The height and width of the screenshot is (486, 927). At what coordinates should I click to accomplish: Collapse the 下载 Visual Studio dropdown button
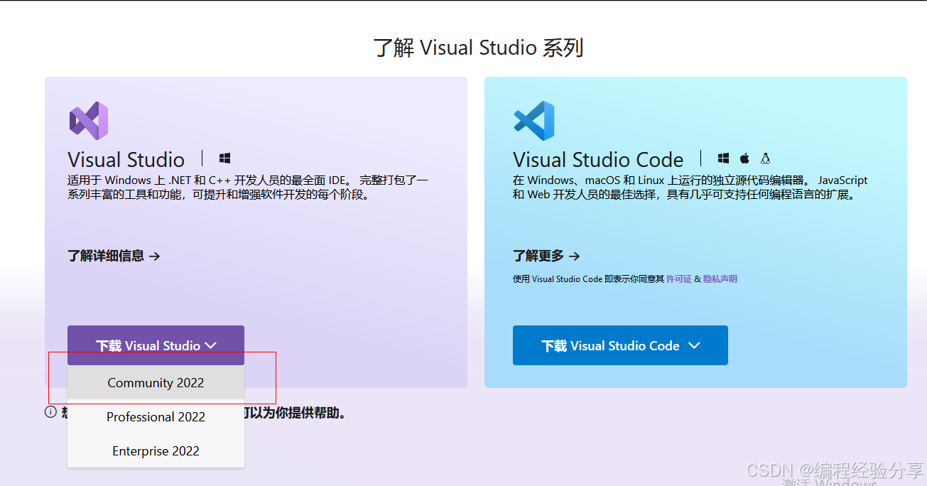pos(156,345)
